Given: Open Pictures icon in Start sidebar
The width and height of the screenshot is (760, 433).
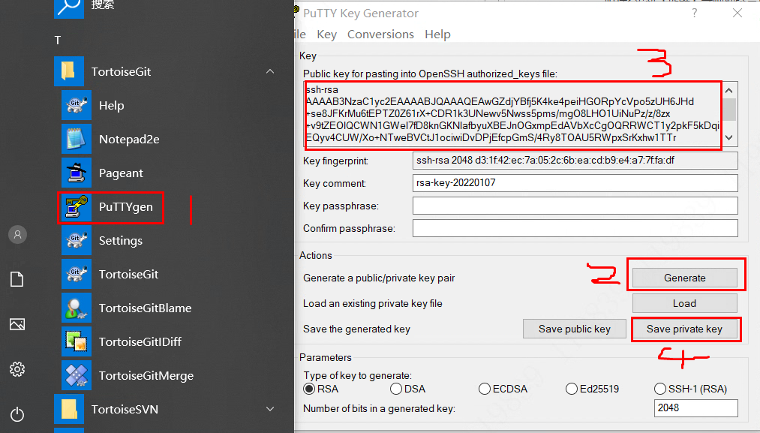Looking at the screenshot, I should tap(17, 324).
